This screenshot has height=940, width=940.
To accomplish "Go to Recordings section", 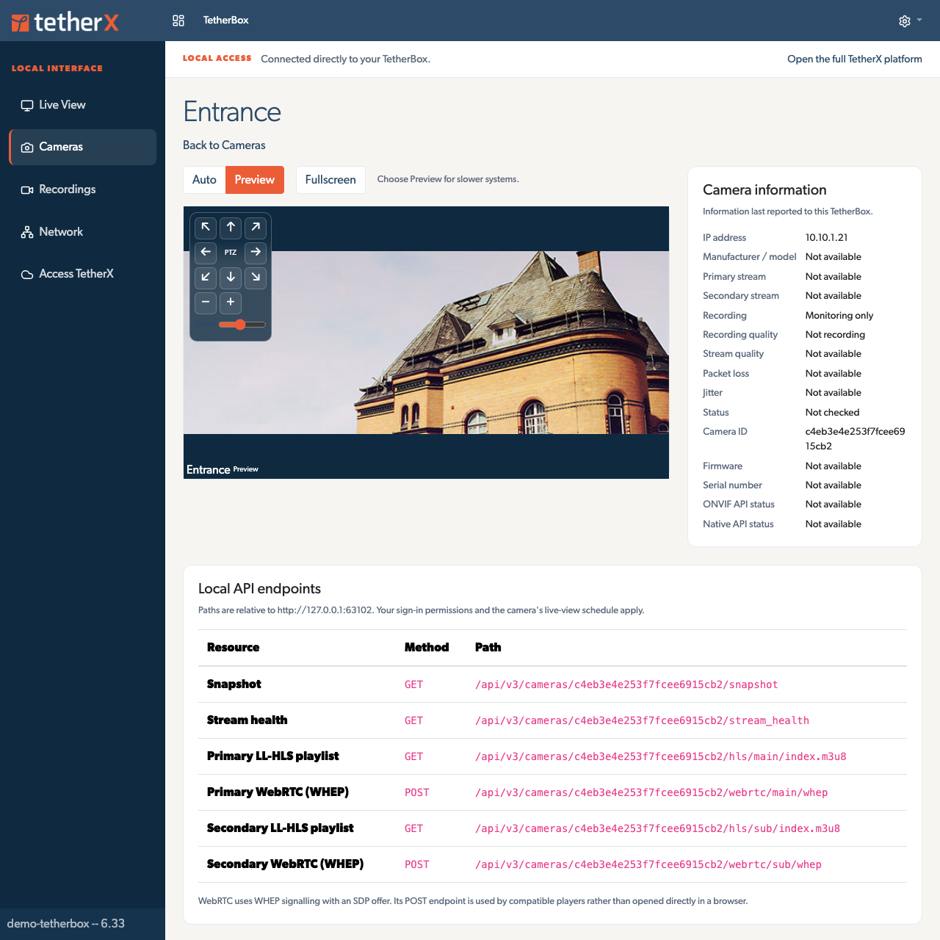I will click(82, 189).
